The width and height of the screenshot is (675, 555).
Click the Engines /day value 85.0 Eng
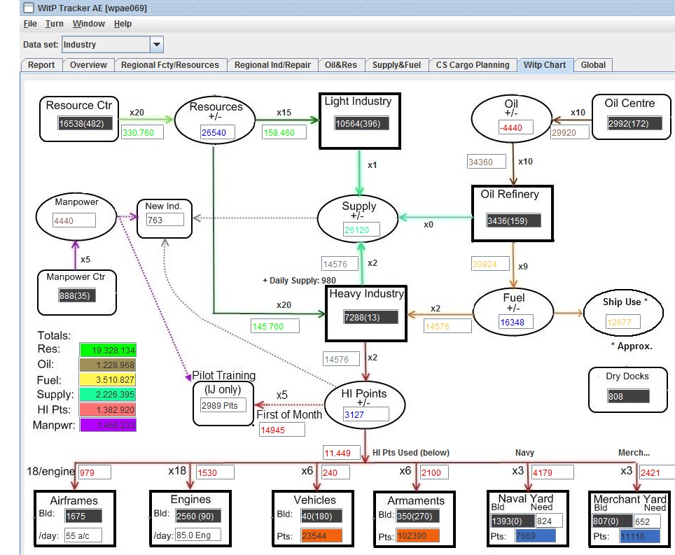tap(198, 535)
